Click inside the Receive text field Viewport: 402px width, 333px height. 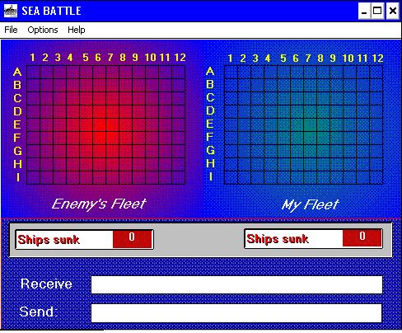click(236, 284)
